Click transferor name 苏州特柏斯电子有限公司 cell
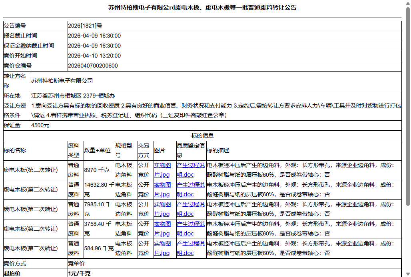Screen dimensions: 411x277 pos(216,81)
